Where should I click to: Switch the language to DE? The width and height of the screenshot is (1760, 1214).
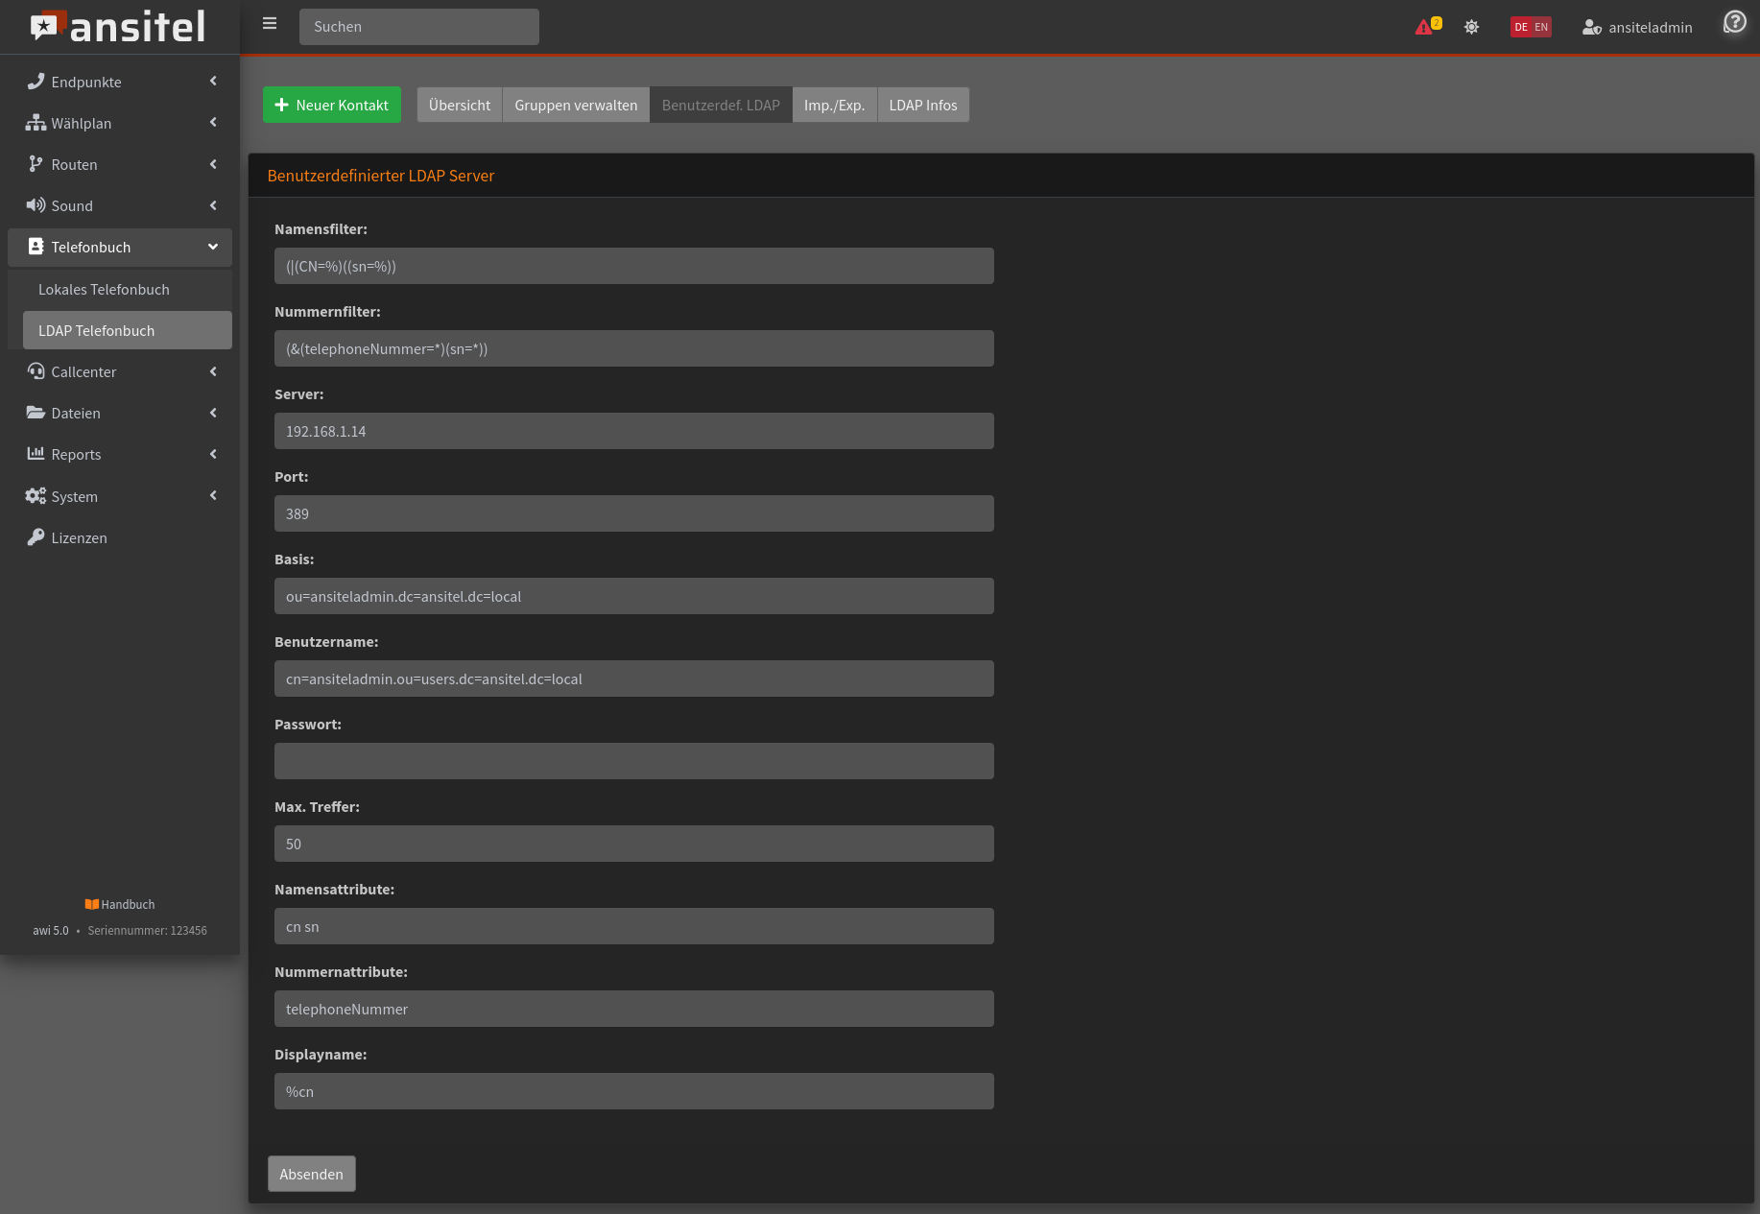(x=1521, y=27)
